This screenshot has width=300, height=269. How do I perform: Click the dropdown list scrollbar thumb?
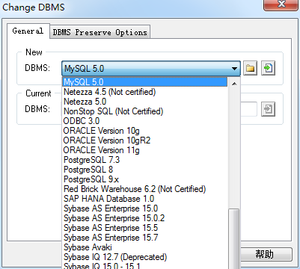tap(234, 238)
